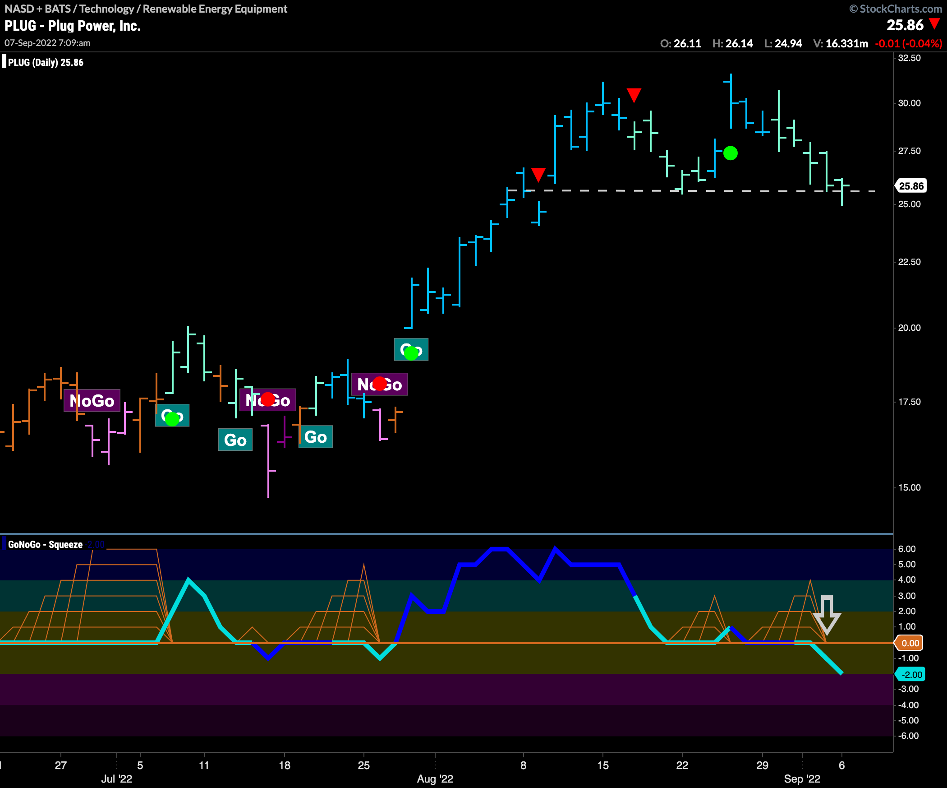
Task: Click the 32.50 price axis label
Action: pyautogui.click(x=910, y=58)
